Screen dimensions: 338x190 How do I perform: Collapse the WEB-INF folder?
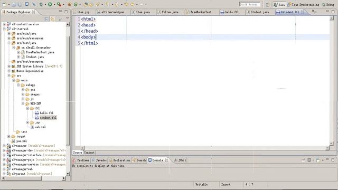point(23,103)
